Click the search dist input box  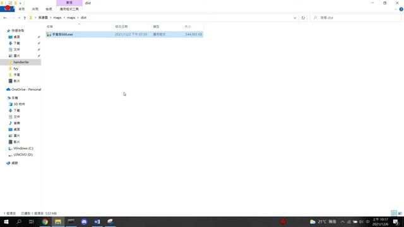point(355,18)
